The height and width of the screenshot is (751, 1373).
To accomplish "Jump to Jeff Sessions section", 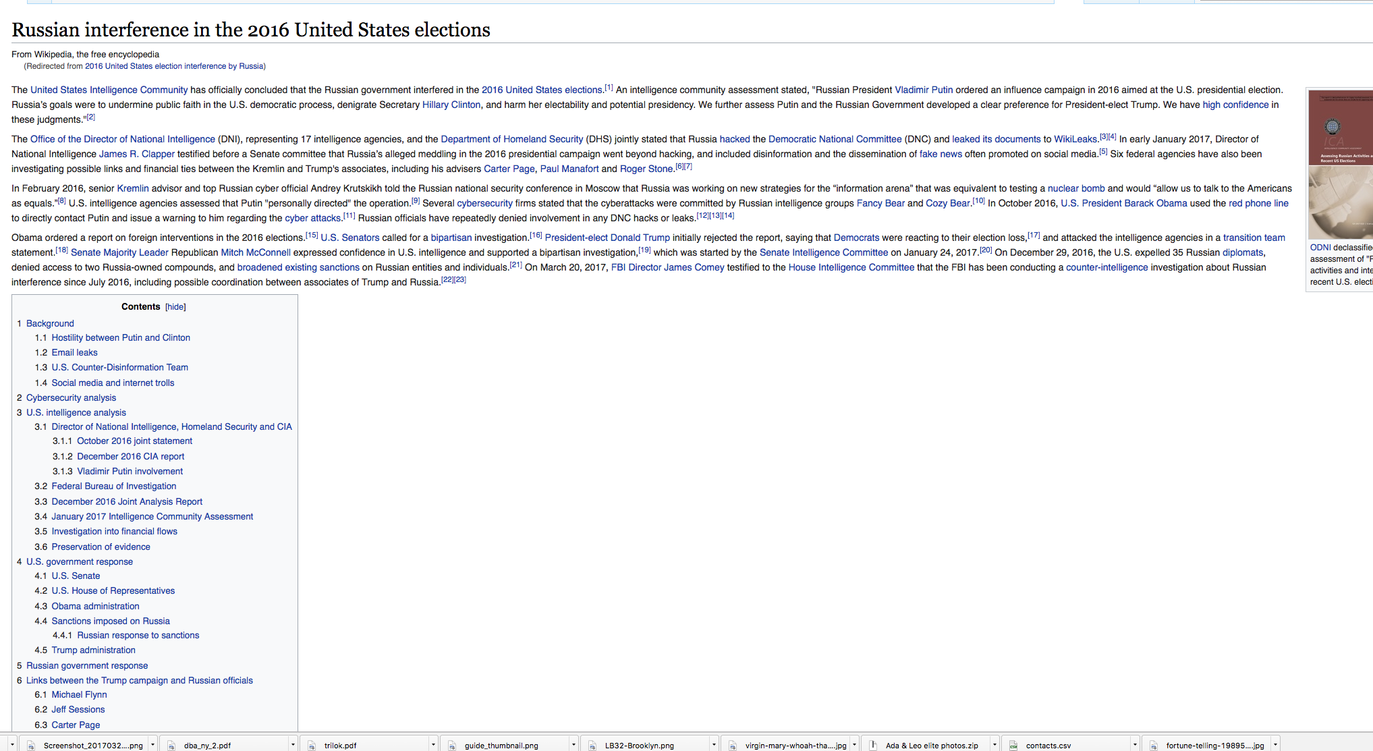I will 78,709.
